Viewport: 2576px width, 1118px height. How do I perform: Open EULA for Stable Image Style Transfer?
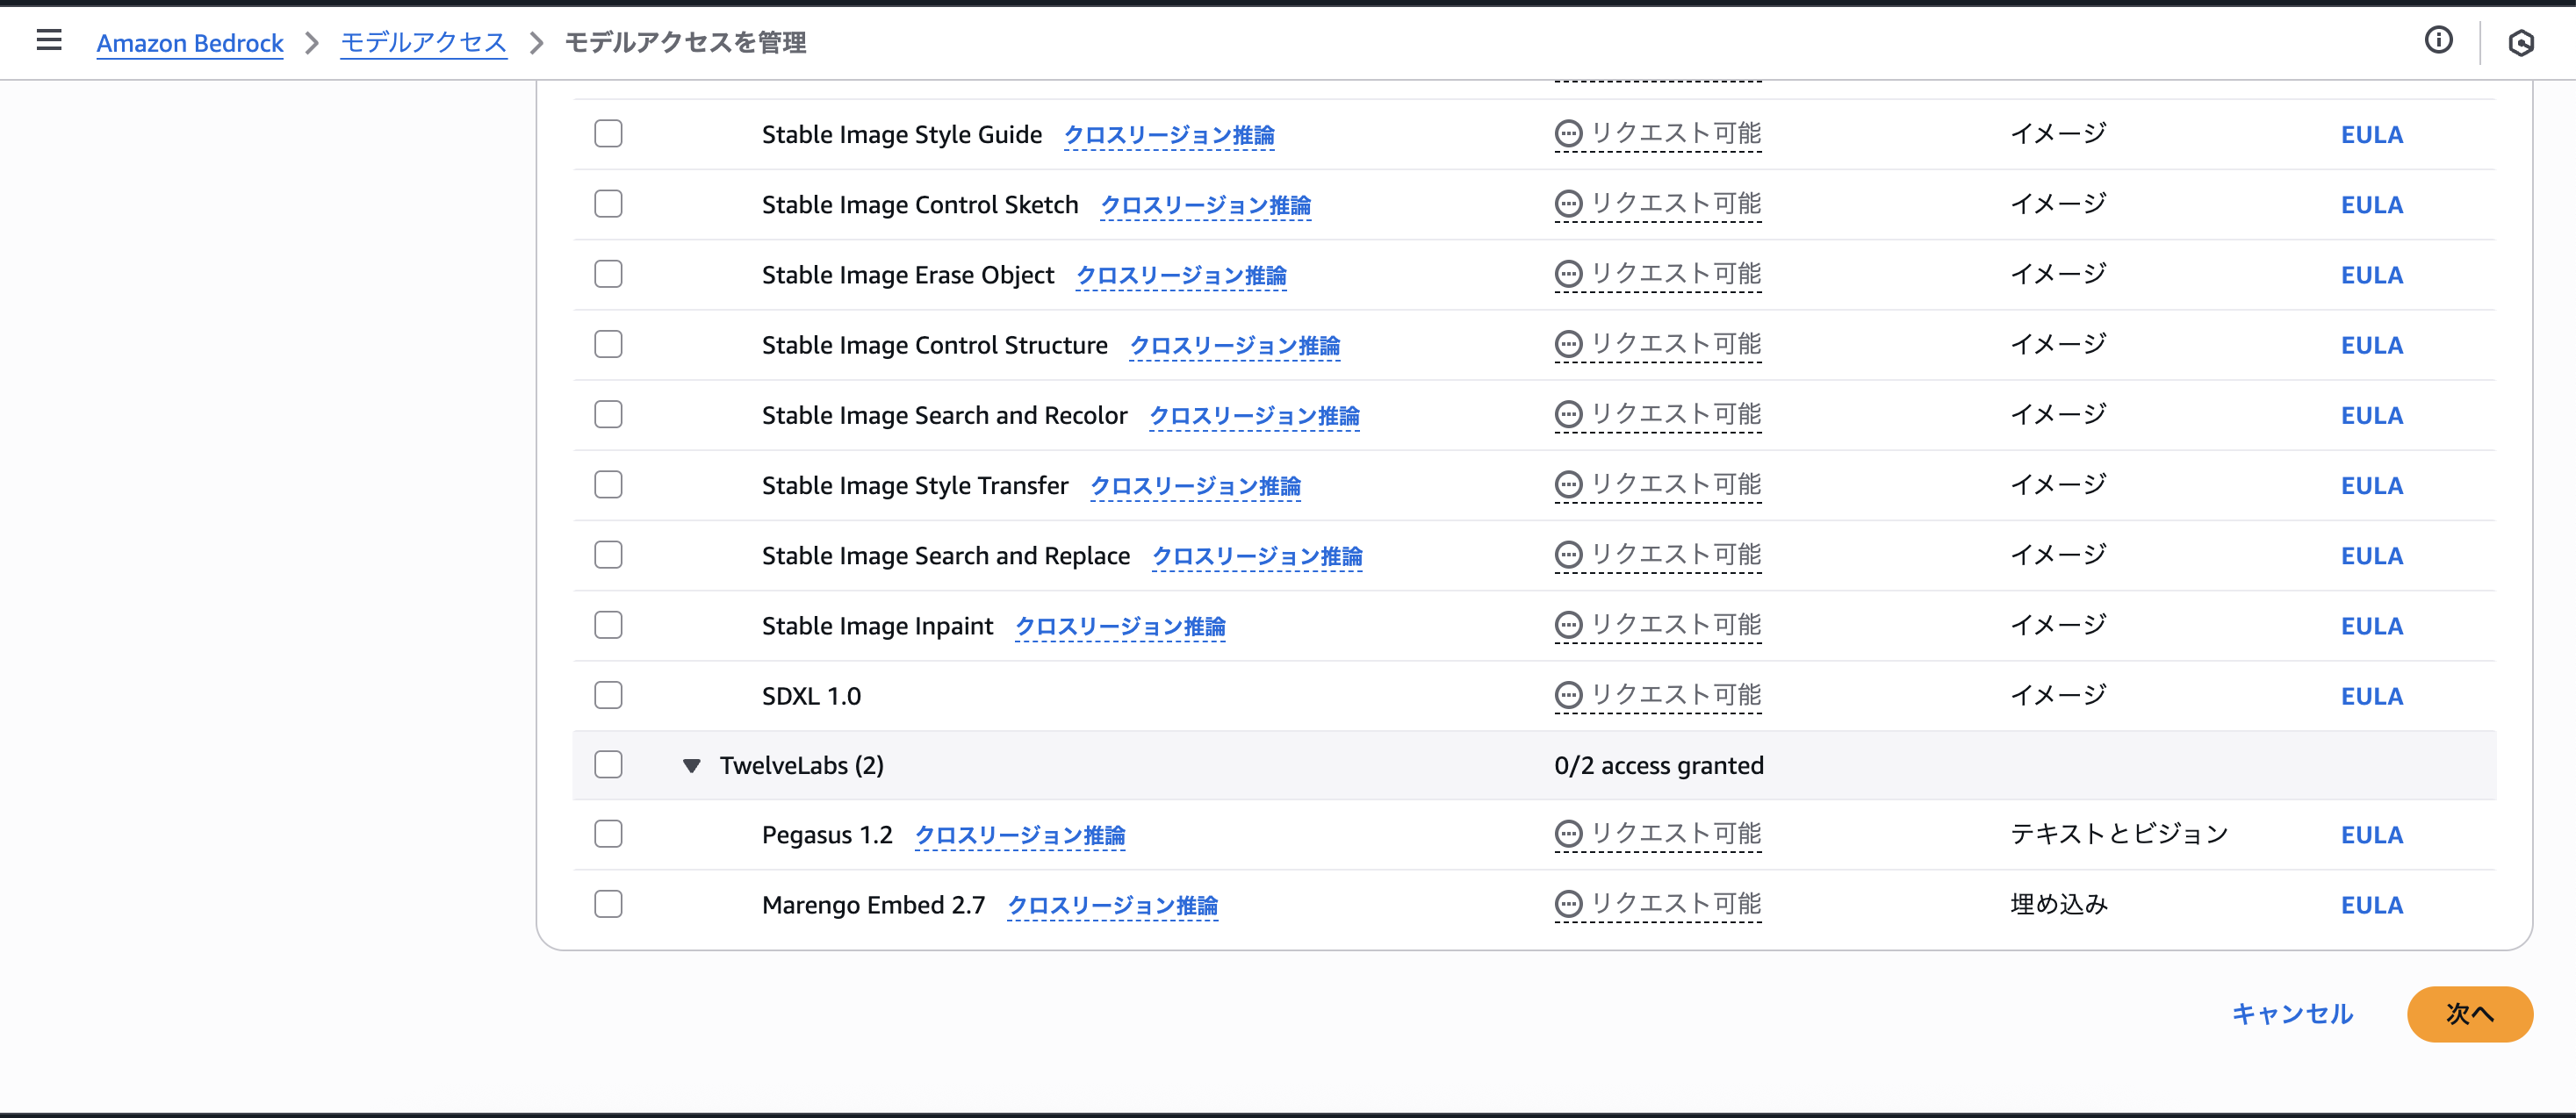[x=2371, y=485]
